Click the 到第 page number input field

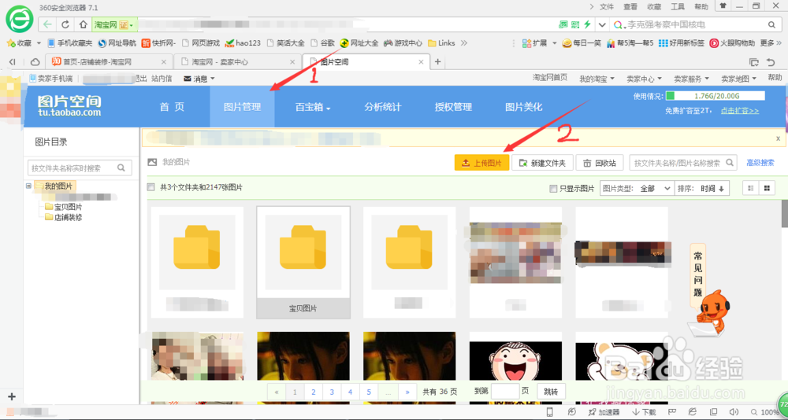[x=504, y=391]
